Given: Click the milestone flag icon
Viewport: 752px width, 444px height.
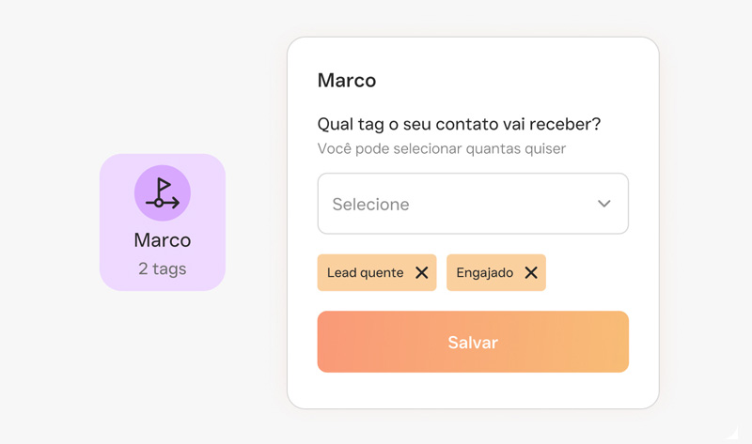Looking at the screenshot, I should pos(163,193).
